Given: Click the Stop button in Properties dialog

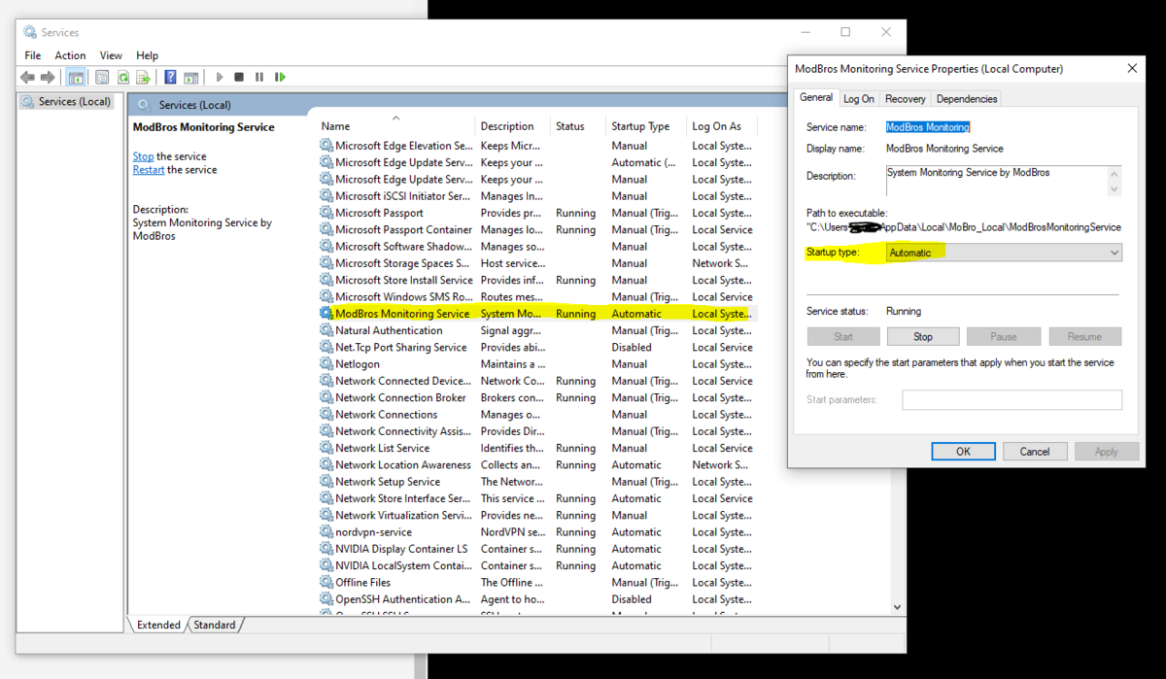Looking at the screenshot, I should [923, 337].
